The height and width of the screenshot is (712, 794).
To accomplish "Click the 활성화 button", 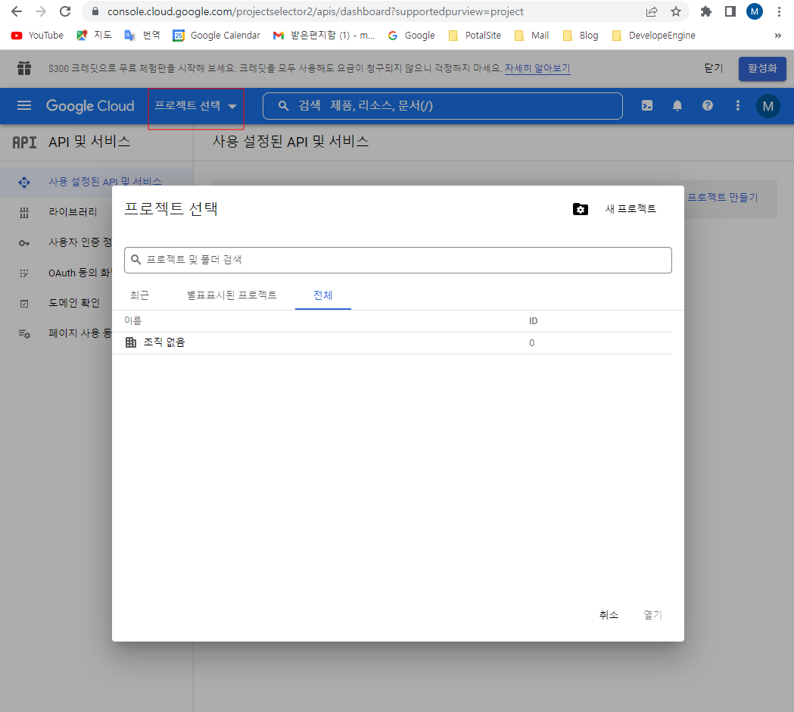I will 762,68.
